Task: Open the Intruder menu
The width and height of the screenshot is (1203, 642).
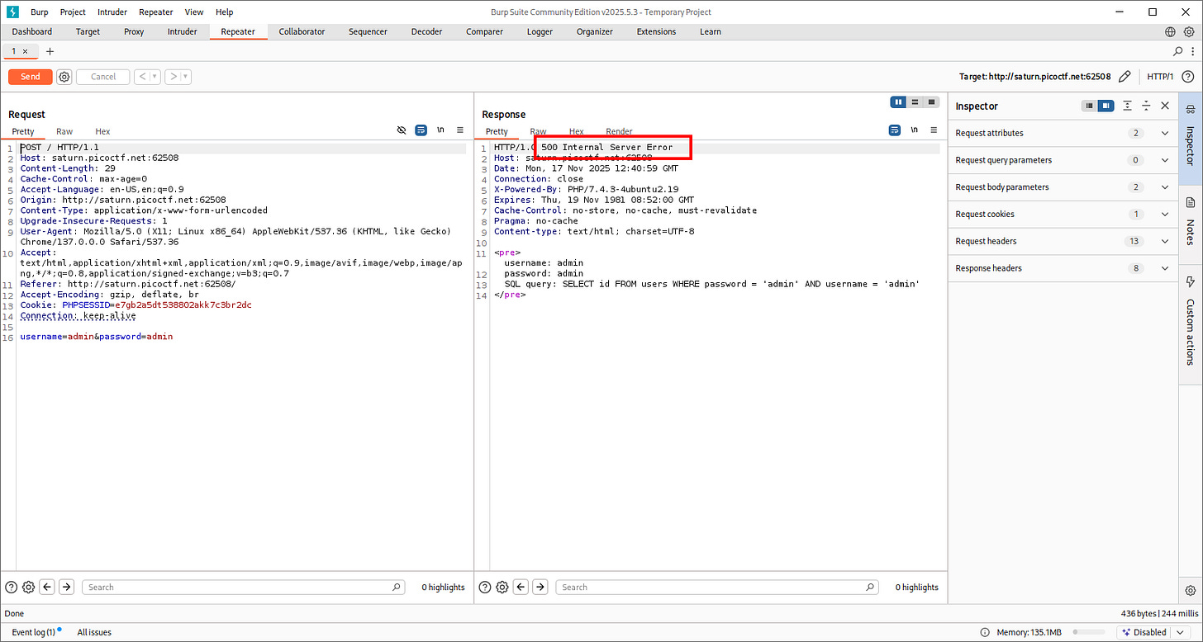Action: pos(112,12)
